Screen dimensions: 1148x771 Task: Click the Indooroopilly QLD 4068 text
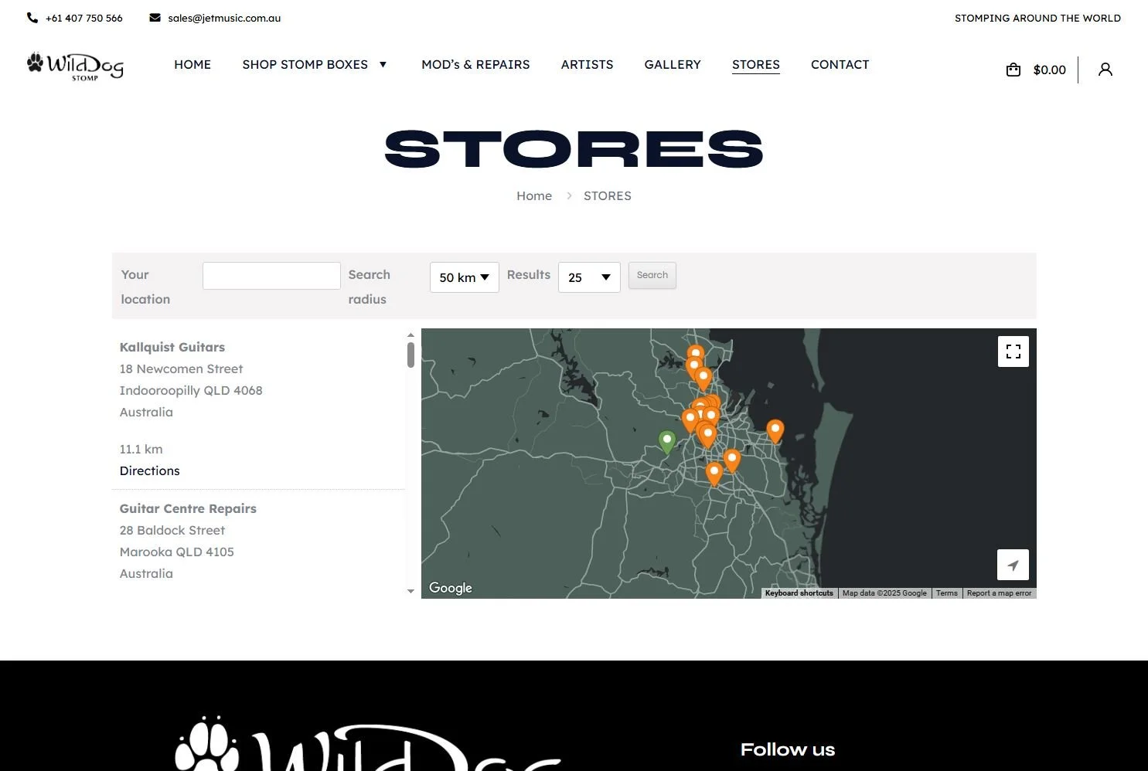191,390
